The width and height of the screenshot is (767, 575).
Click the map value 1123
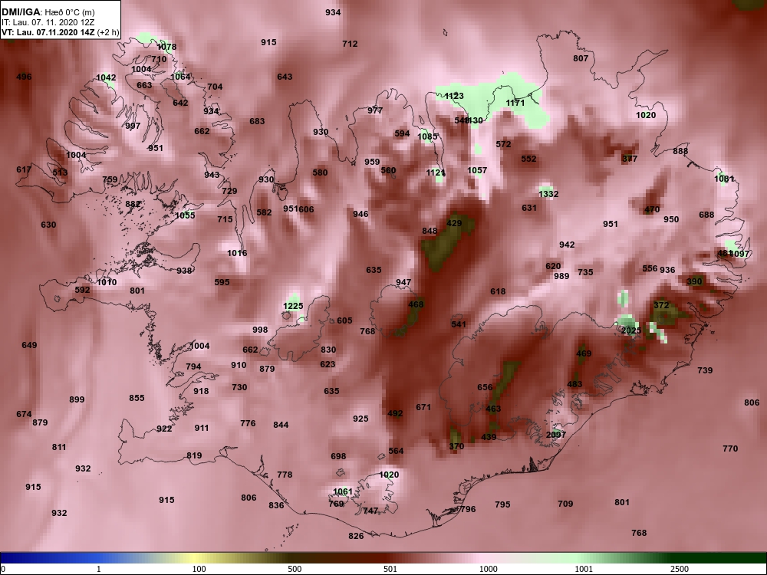[454, 96]
